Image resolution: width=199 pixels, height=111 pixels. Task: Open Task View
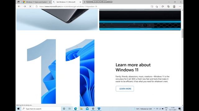point(70,109)
